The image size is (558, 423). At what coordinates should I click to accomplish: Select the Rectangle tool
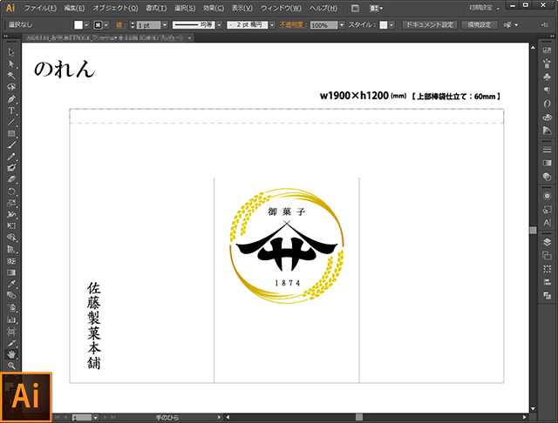point(11,133)
